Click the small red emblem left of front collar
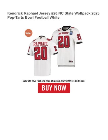The width and height of the screenshot is (108, 140). 59,30
